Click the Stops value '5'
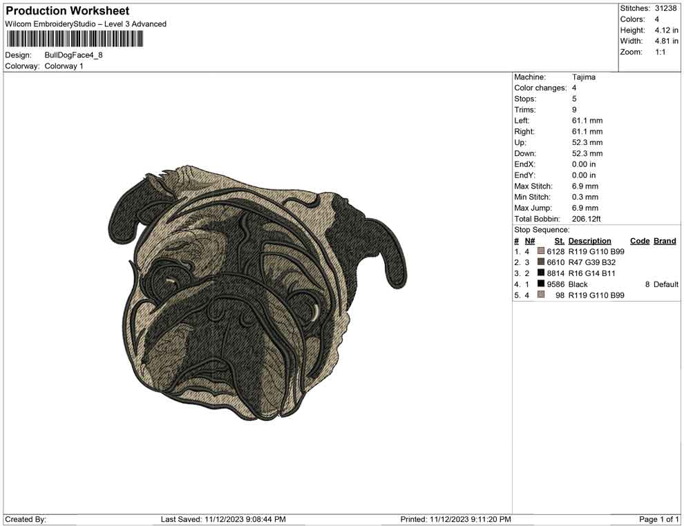Viewport: 684px width, 526px height. coord(574,99)
